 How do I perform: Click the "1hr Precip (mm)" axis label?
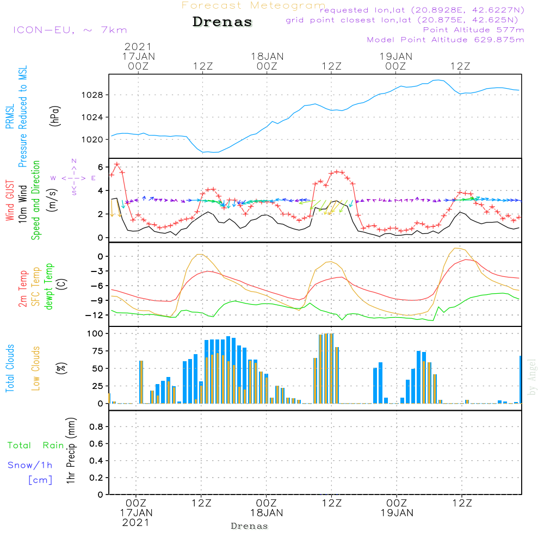[71, 450]
